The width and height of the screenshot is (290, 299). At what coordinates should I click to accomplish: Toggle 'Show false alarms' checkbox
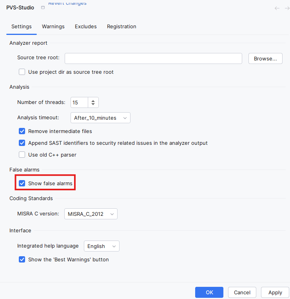22,183
